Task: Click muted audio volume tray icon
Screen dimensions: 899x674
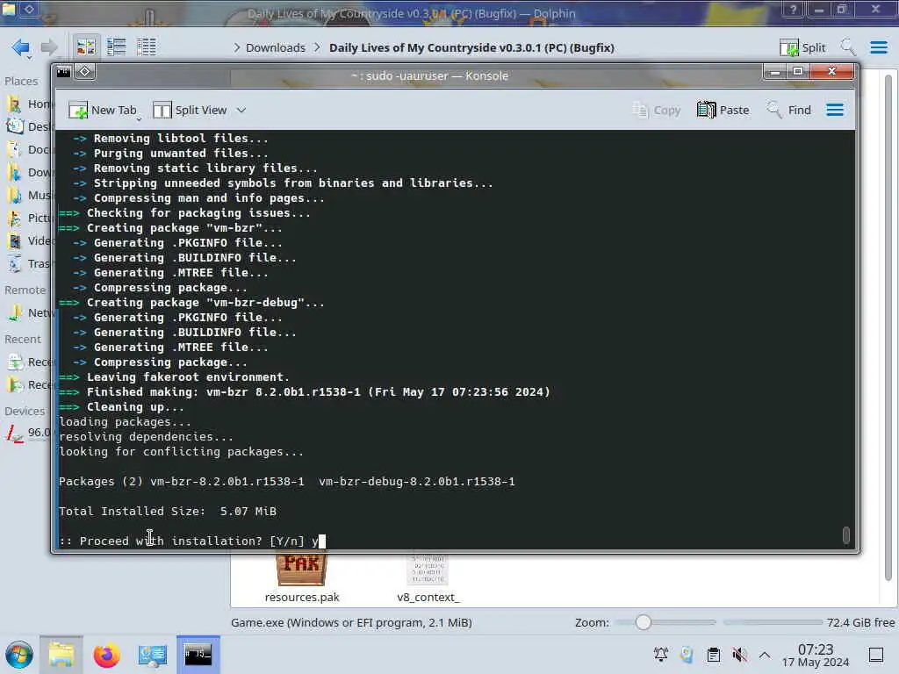Action: click(x=739, y=655)
